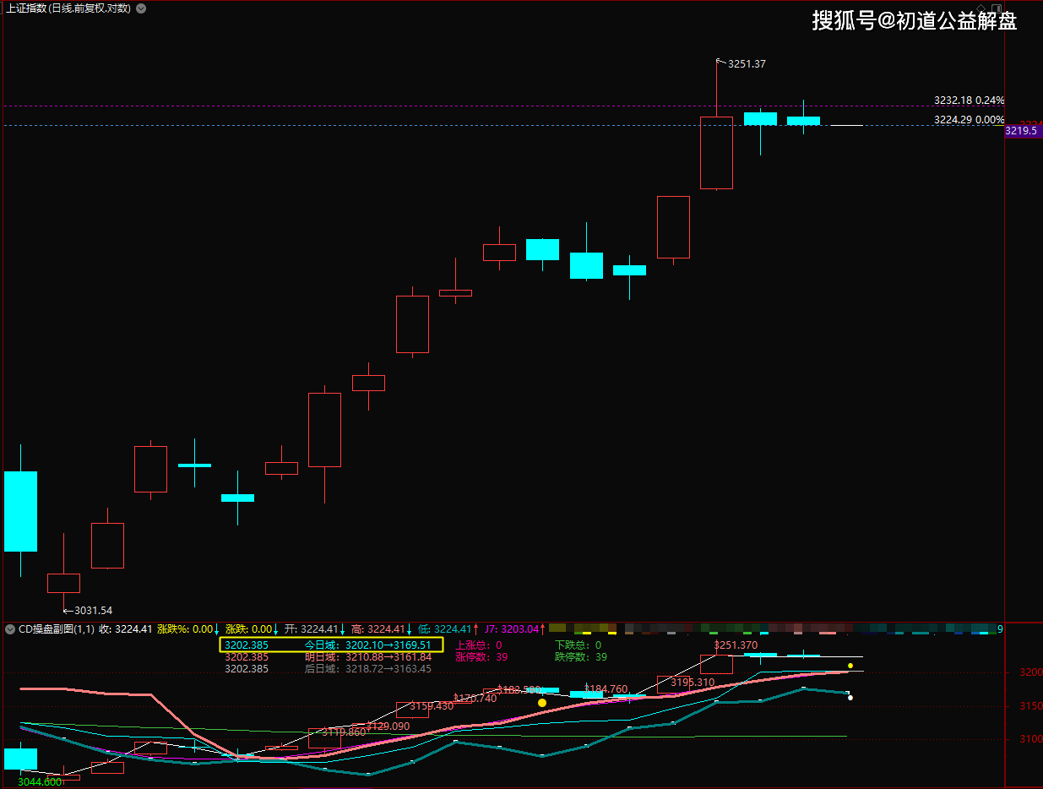Click the J7 3203.04 indicator value
This screenshot has width=1043, height=789.
pos(511,629)
